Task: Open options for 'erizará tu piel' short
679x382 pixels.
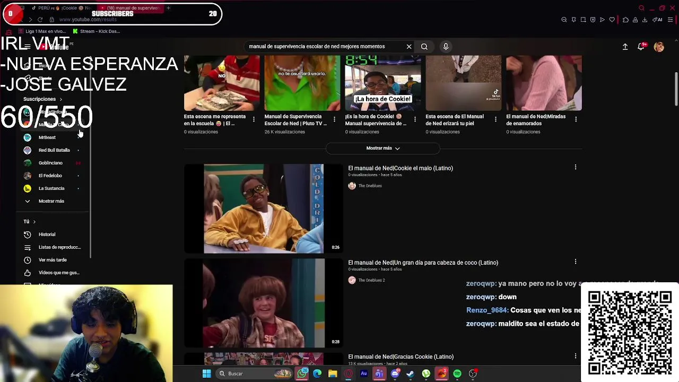Action: coord(495,119)
